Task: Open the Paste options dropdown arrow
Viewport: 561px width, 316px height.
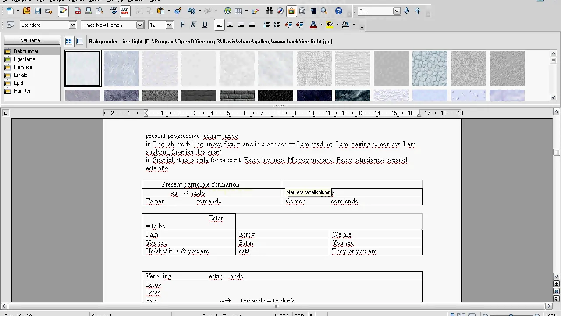Action: pyautogui.click(x=168, y=11)
